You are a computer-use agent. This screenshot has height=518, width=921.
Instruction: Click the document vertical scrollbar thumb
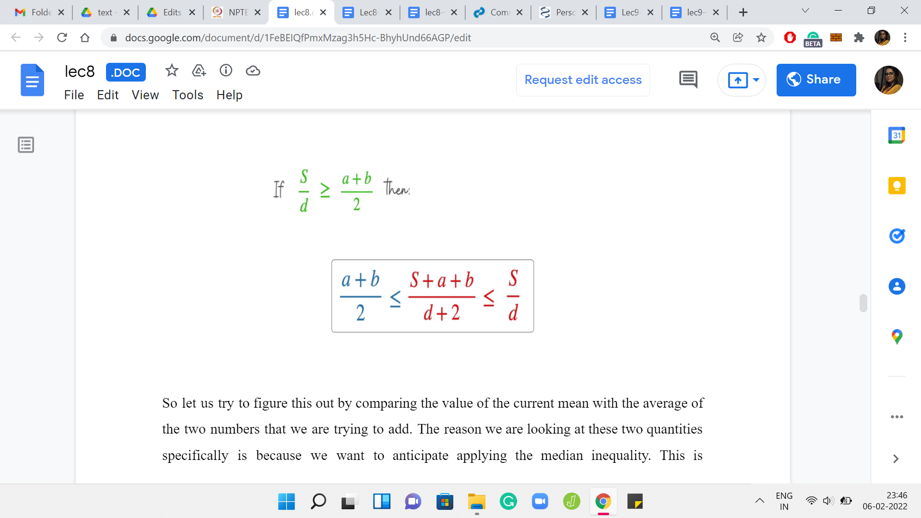tap(863, 303)
